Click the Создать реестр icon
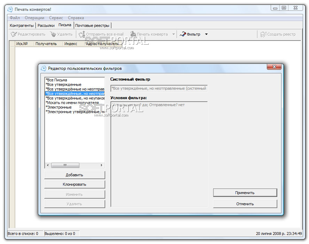 pos(263,34)
